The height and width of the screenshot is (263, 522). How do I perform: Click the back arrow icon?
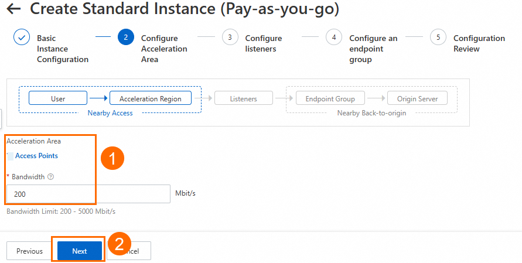point(13,9)
